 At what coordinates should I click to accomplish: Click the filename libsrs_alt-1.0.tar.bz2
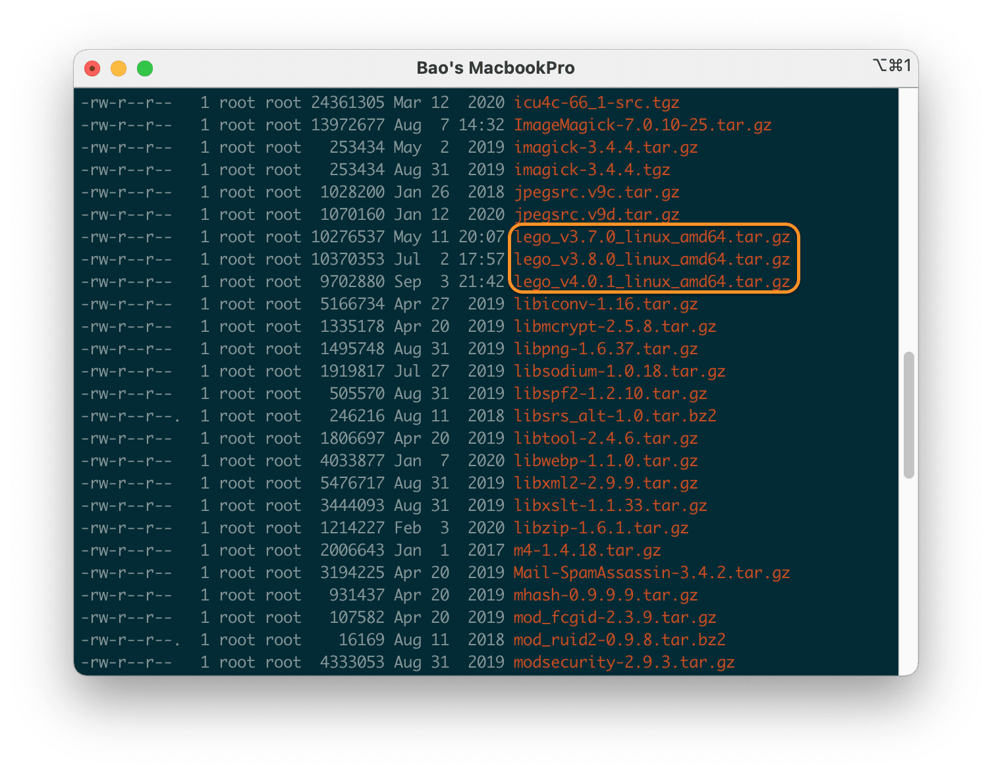(x=615, y=417)
